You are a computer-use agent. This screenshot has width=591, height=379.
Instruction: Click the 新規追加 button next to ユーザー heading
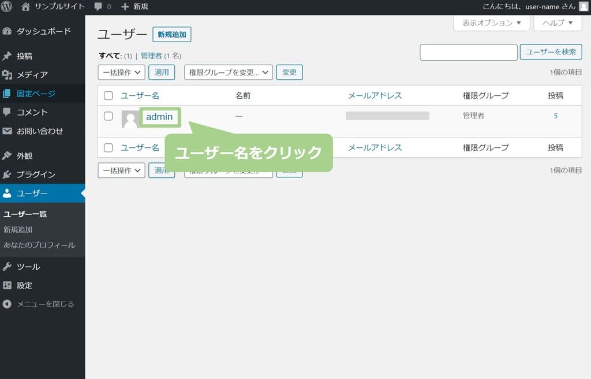(171, 35)
